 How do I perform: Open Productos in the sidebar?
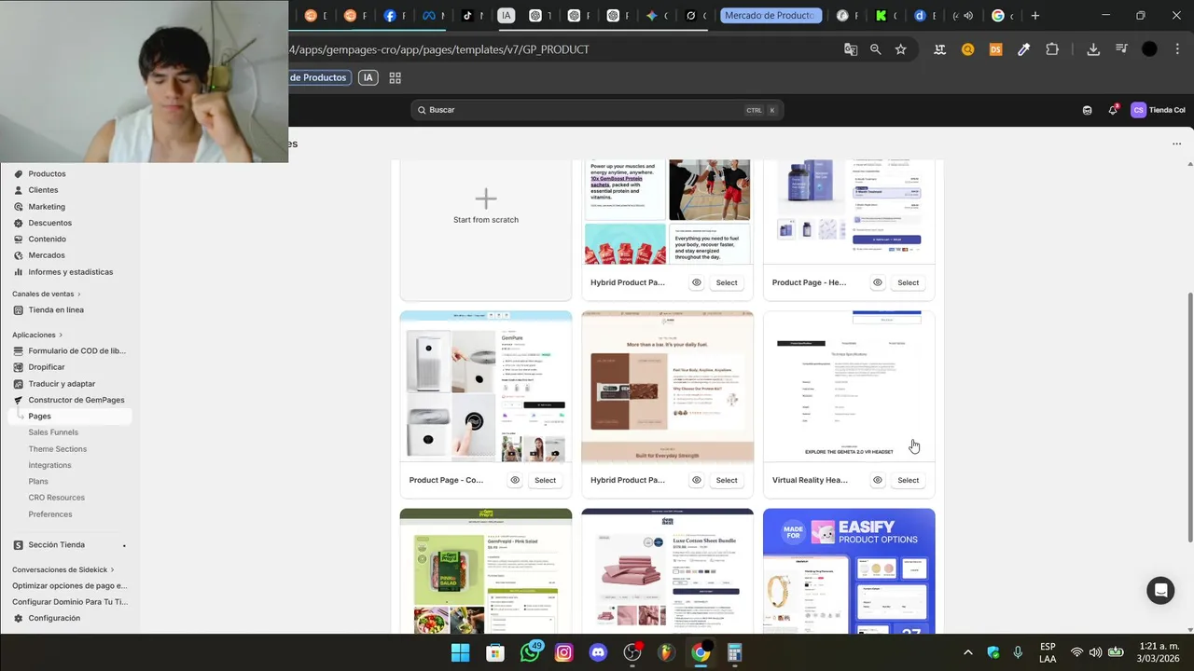click(x=47, y=173)
